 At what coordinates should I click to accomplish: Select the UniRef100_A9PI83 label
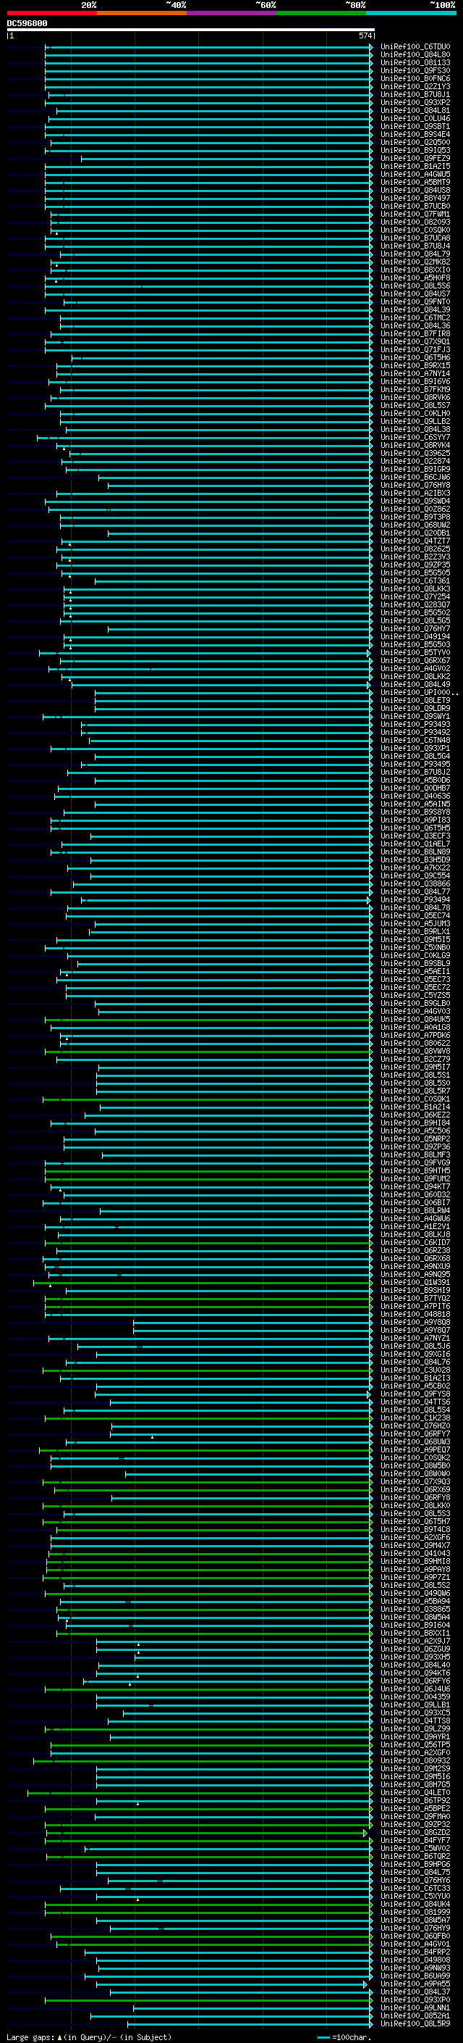pyautogui.click(x=415, y=820)
